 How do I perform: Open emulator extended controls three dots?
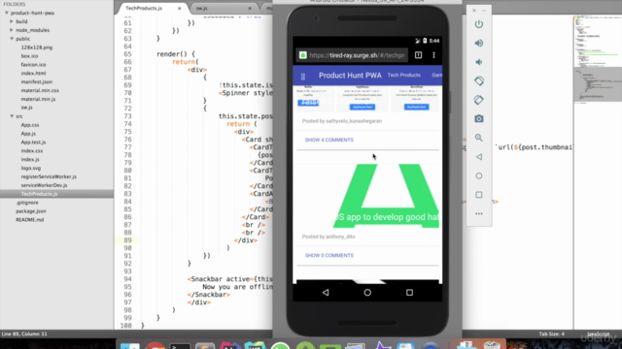click(479, 213)
